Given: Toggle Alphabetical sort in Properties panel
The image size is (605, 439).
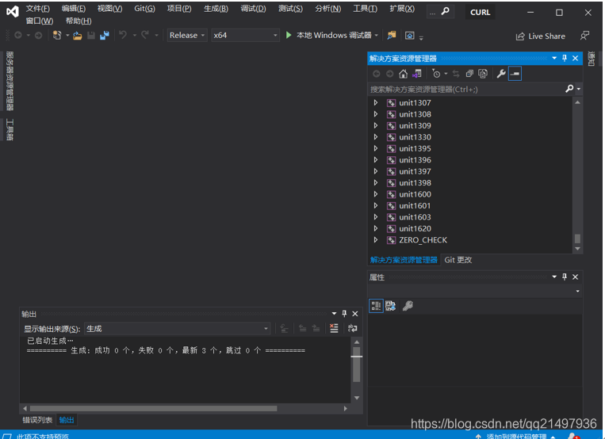Looking at the screenshot, I should pos(391,306).
